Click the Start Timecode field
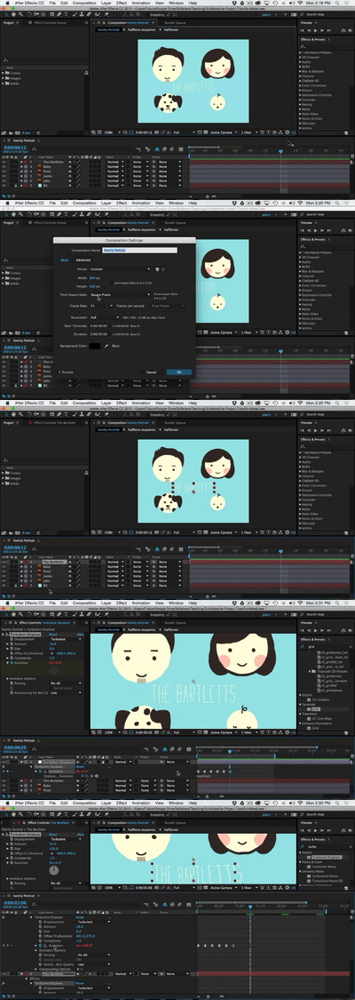Screen dimensions: 355x1000 [100, 325]
